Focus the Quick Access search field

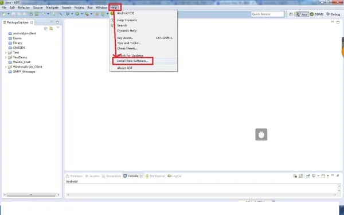(x=267, y=14)
